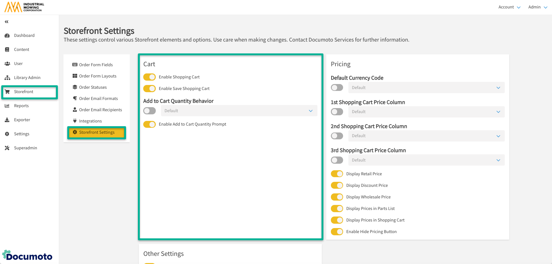Click the Dashboard gauge icon
552x264 pixels.
(7, 36)
